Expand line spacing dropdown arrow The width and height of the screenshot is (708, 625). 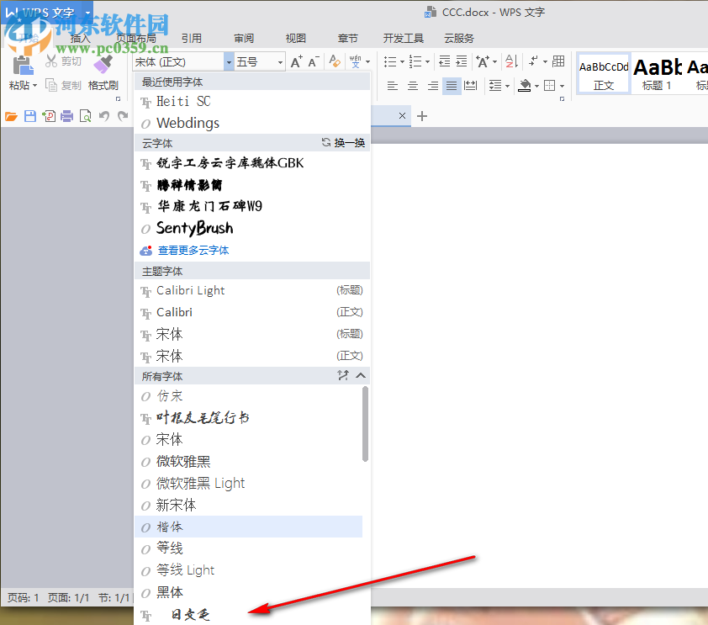[x=508, y=86]
